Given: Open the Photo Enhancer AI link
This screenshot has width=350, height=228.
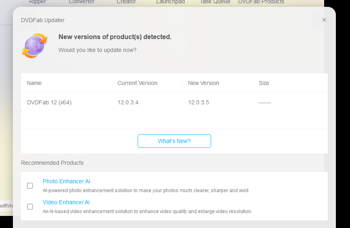Looking at the screenshot, I should (66, 181).
